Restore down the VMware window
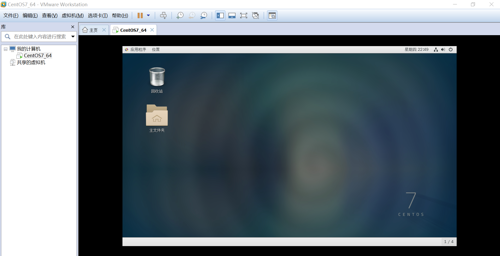Image resolution: width=500 pixels, height=256 pixels. click(473, 4)
